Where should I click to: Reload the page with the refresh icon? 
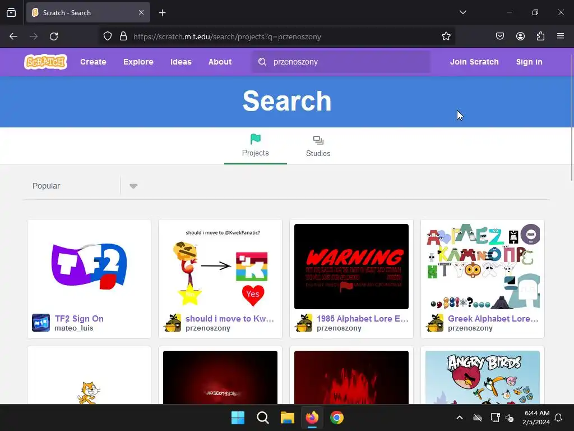pos(54,36)
